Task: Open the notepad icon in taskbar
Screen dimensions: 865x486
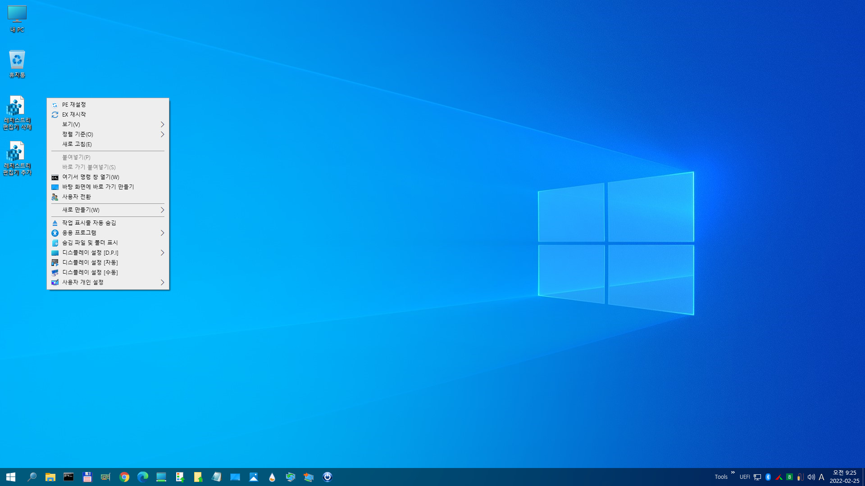Action: click(x=217, y=477)
